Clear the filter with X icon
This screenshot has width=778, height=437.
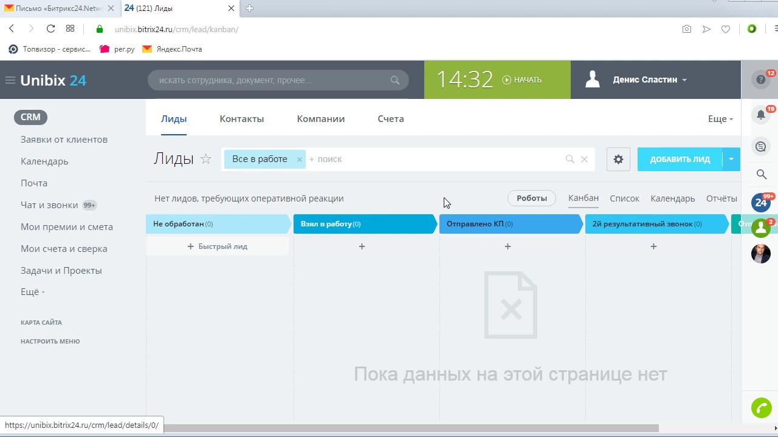click(584, 159)
